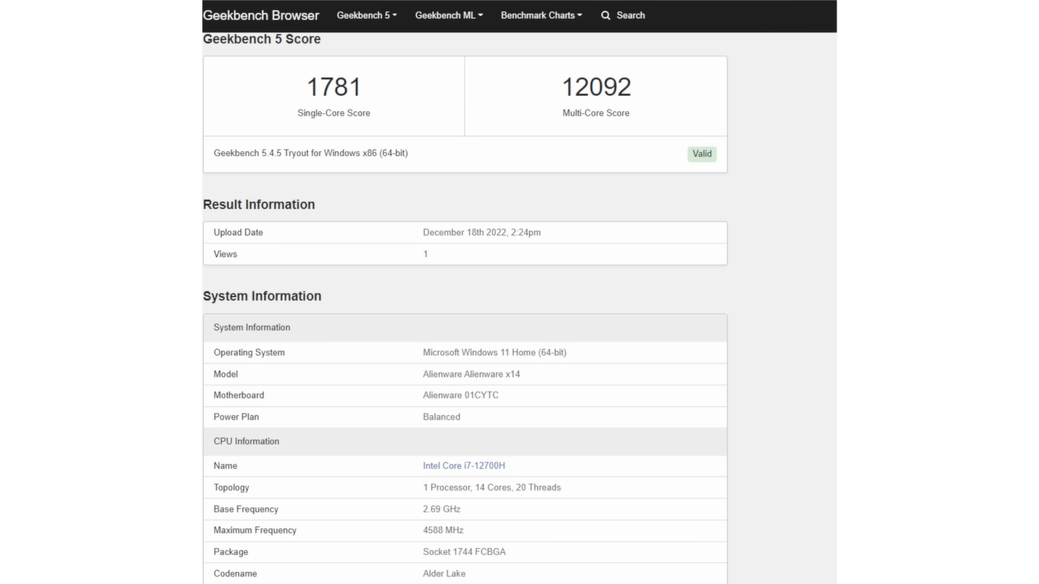Click the CPU Information section header
Viewport: 1039px width, 584px height.
tap(246, 441)
